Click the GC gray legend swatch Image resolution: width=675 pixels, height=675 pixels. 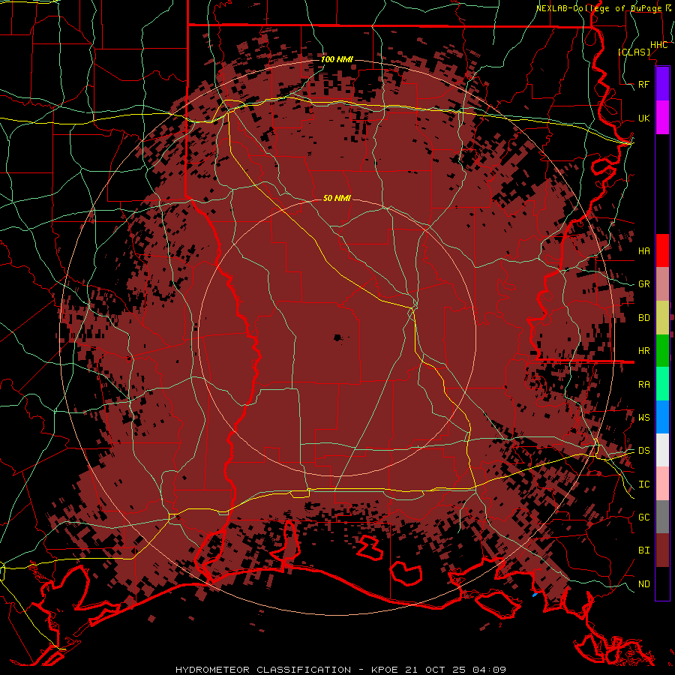point(662,517)
